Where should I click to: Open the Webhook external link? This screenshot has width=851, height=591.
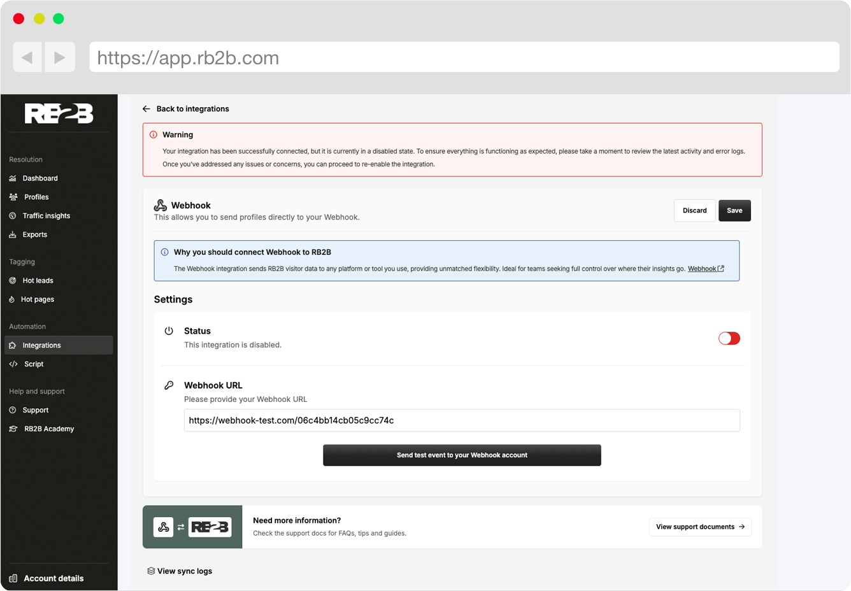(706, 269)
